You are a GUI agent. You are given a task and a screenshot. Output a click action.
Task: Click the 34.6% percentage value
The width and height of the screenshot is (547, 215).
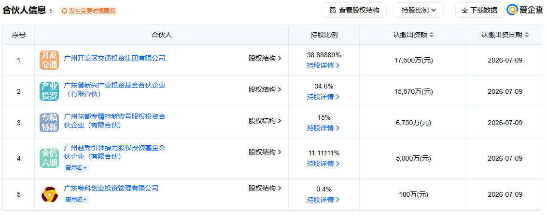point(324,86)
